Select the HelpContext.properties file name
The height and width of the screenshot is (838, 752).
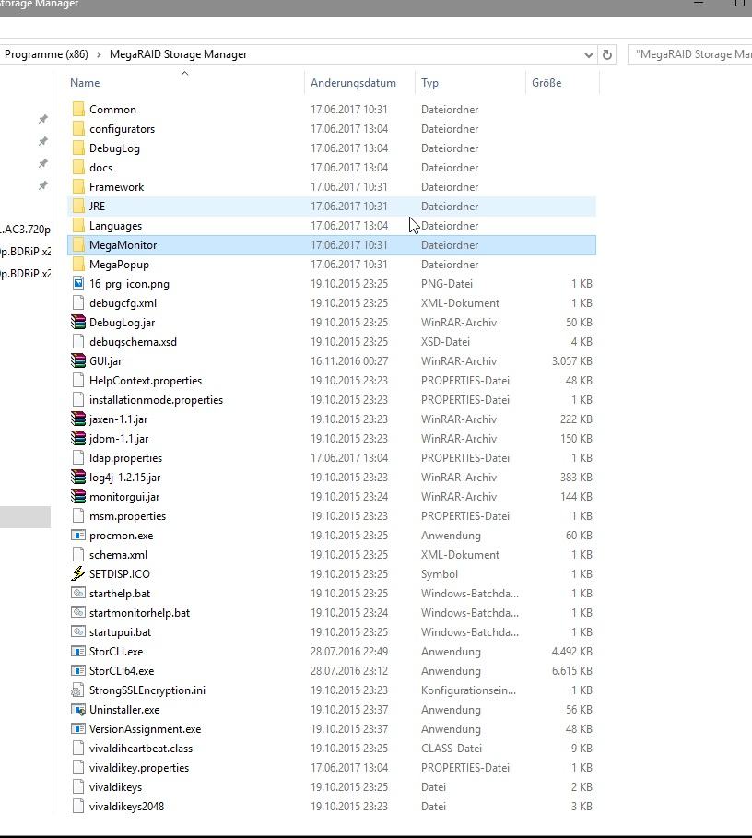coord(146,381)
